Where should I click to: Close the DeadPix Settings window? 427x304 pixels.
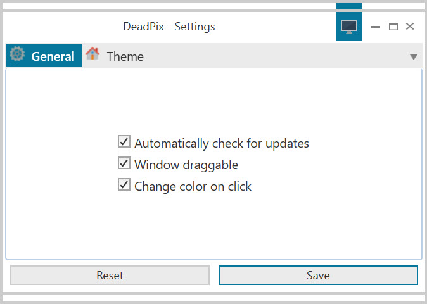(x=410, y=27)
